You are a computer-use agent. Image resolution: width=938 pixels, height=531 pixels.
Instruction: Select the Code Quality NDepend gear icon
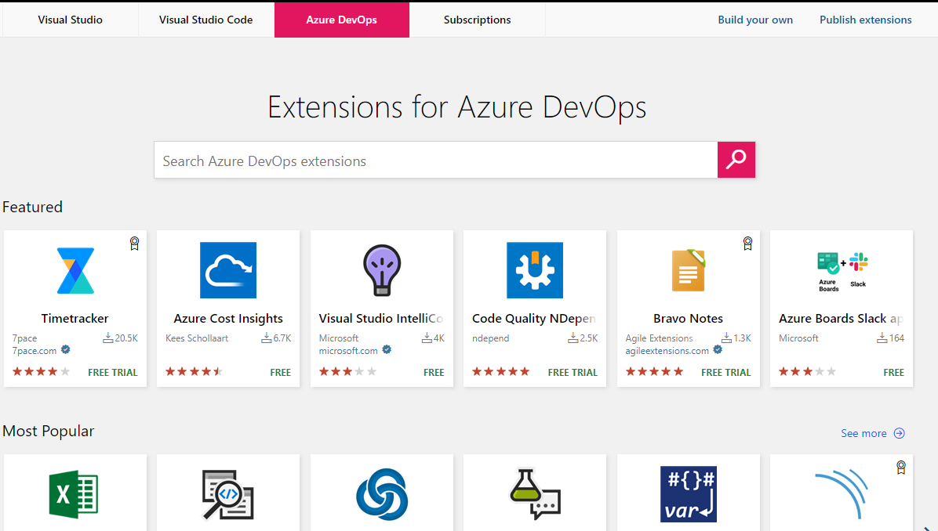point(535,270)
